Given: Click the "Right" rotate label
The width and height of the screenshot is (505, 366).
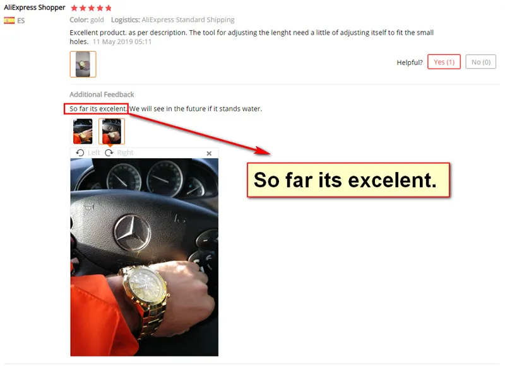Looking at the screenshot, I should 125,152.
